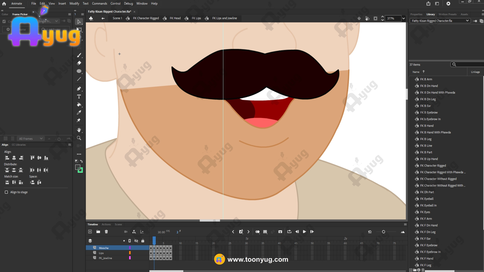Viewport: 484px width, 272px height.
Task: Switch to the Properties tab
Action: coord(416,14)
